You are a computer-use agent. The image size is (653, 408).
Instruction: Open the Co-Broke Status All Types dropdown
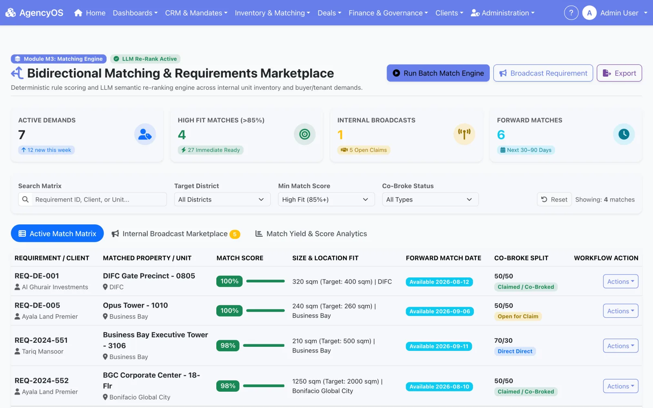[430, 200]
